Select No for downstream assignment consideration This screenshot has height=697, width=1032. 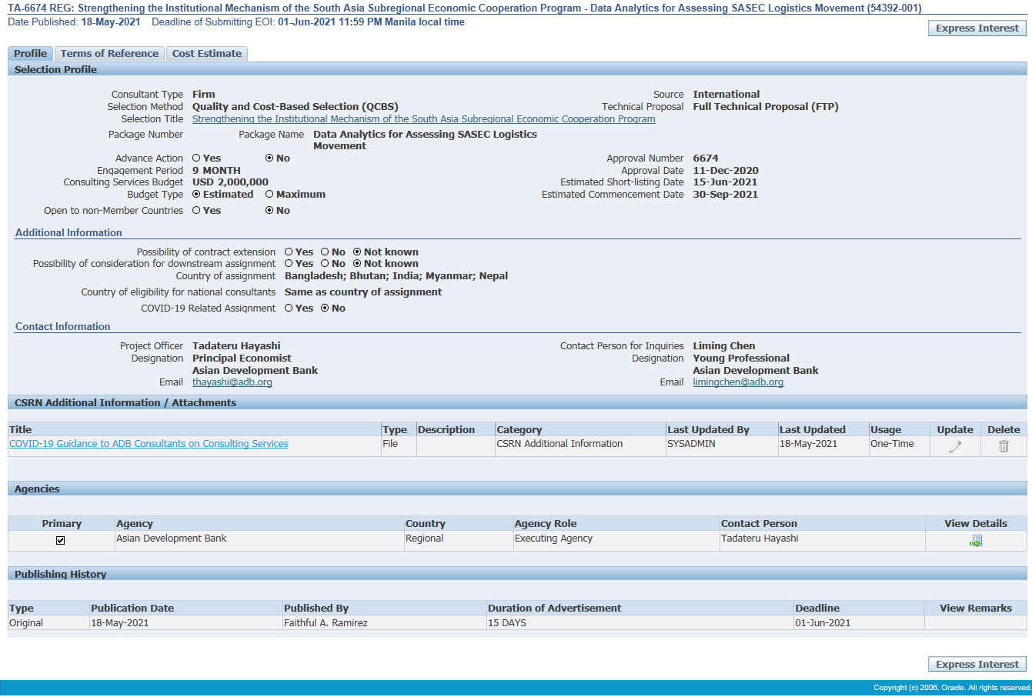325,263
